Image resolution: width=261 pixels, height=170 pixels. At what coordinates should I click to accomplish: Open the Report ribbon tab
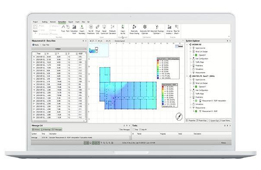[70, 22]
